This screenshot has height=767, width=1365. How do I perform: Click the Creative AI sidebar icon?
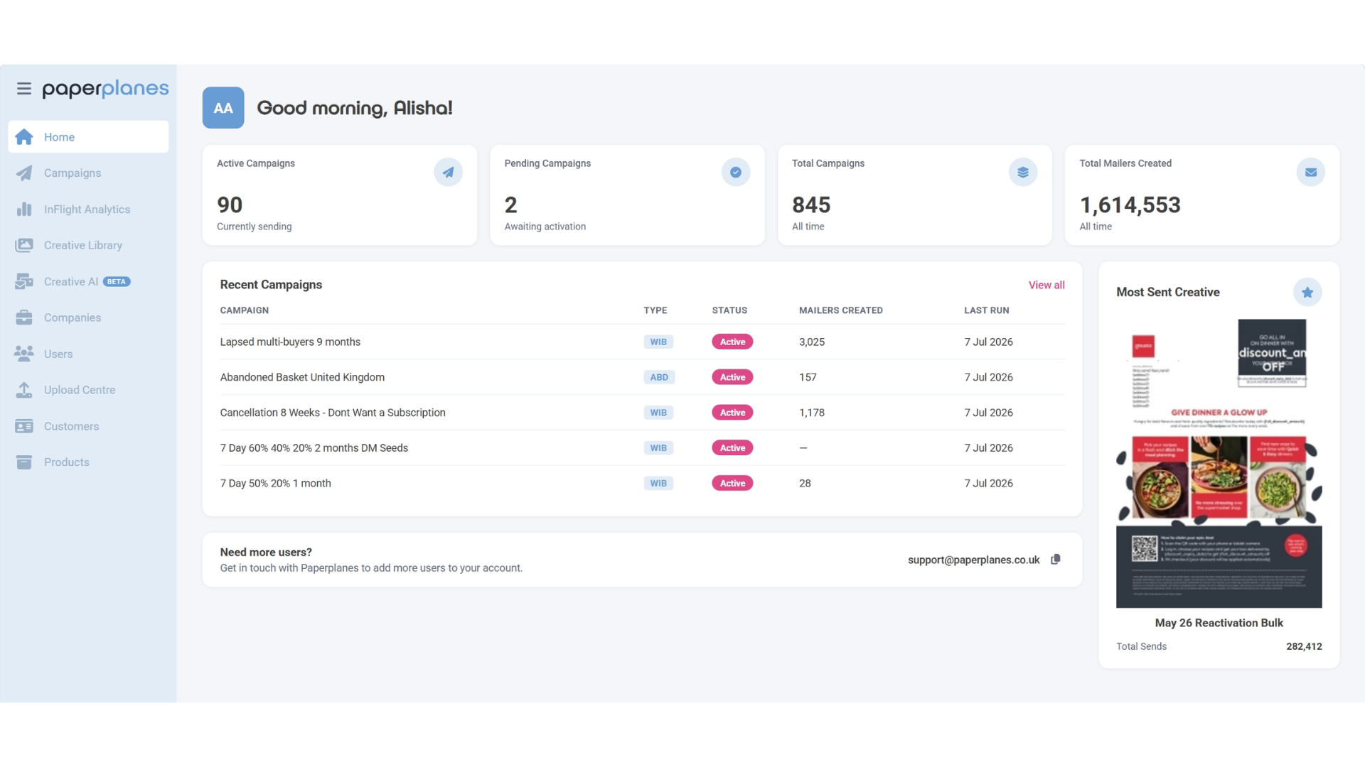point(24,282)
